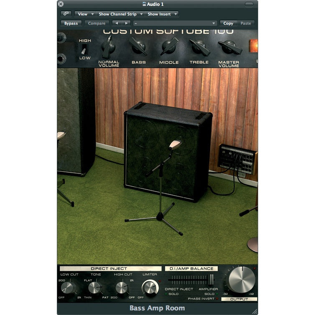
Task: Toggle the Amplifier Solo LED
Action: (x=217, y=294)
